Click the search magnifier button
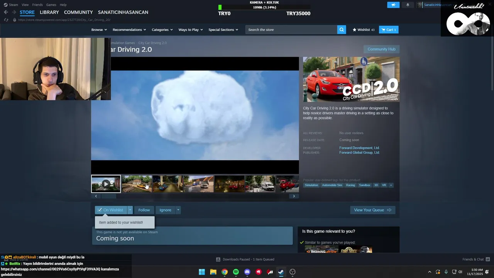Viewport: 494px width, 278px height. 342,30
